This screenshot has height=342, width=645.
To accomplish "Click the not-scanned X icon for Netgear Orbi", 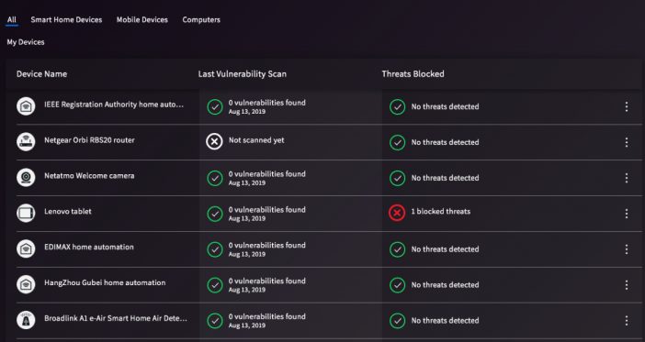I will coord(214,141).
